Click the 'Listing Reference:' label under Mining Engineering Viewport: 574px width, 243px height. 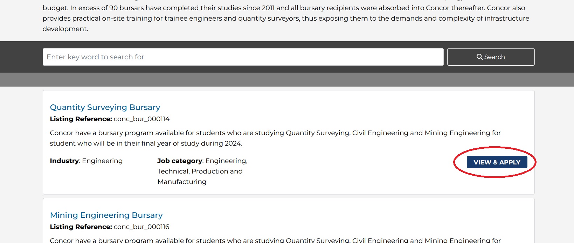(x=81, y=227)
